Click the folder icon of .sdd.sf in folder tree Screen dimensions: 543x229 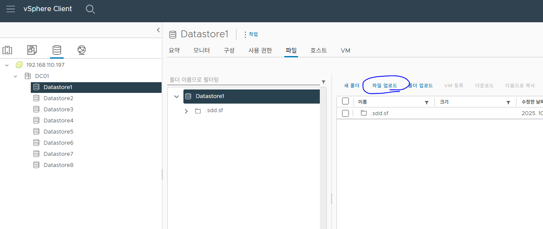click(198, 111)
